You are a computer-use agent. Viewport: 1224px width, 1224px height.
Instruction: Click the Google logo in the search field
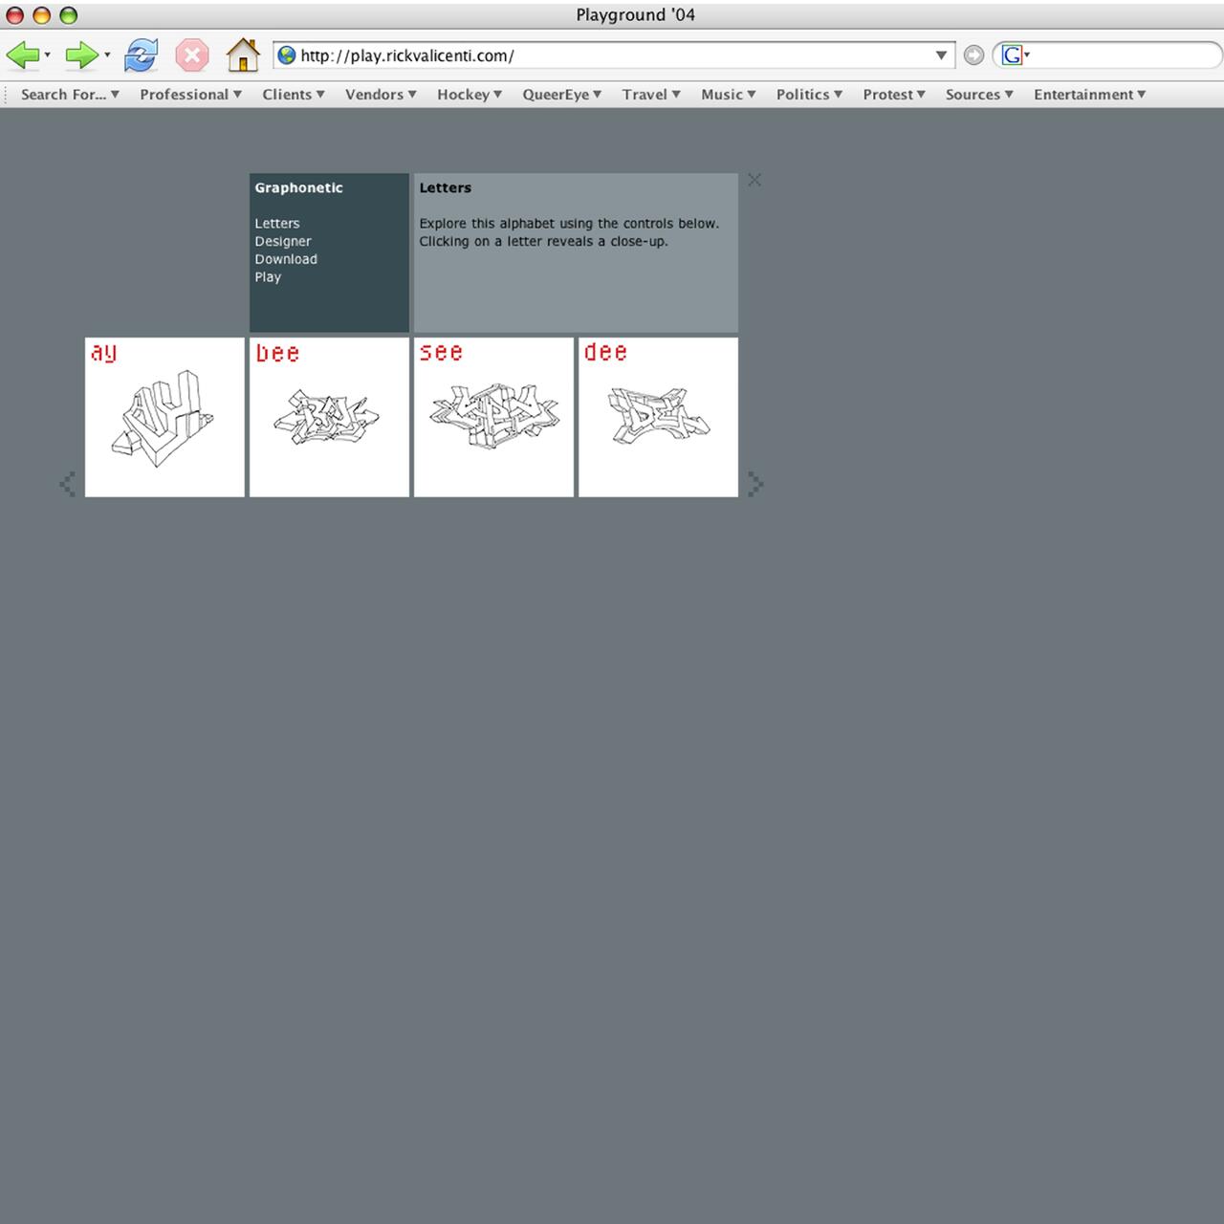pos(1013,55)
